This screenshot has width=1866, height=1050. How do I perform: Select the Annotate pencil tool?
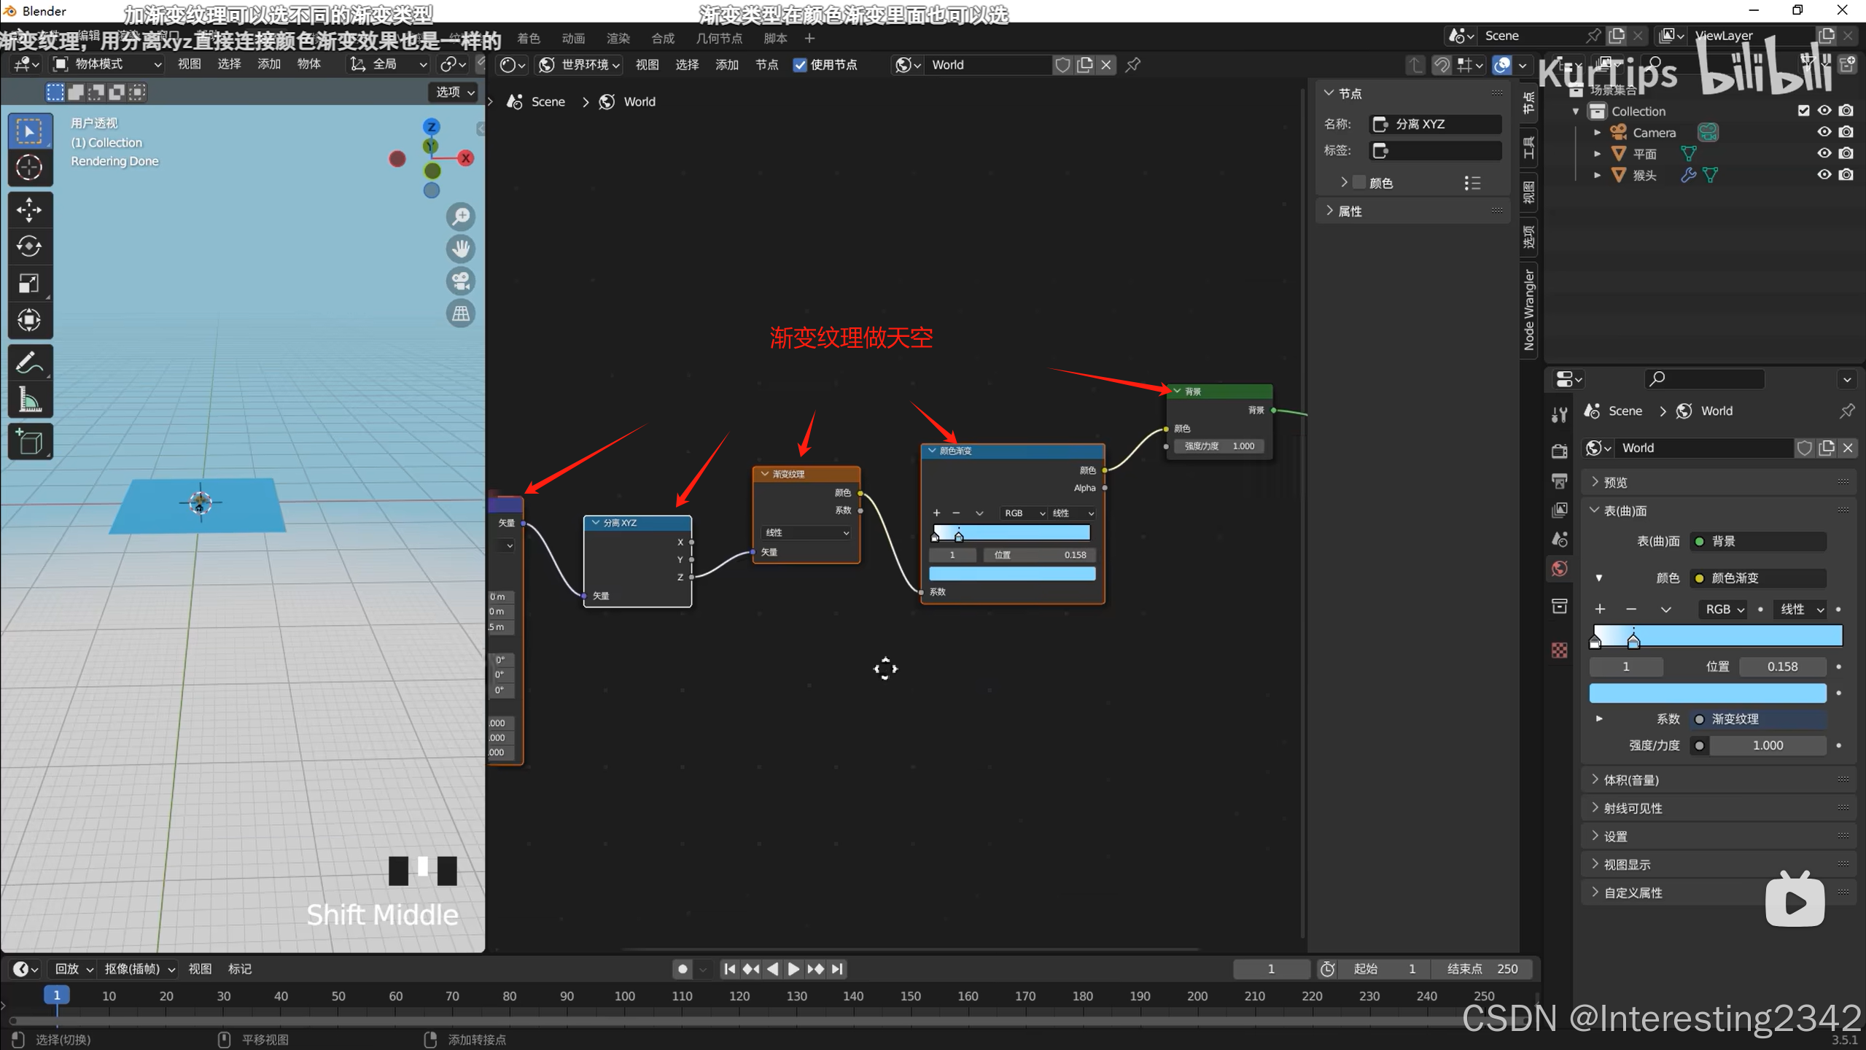click(29, 362)
